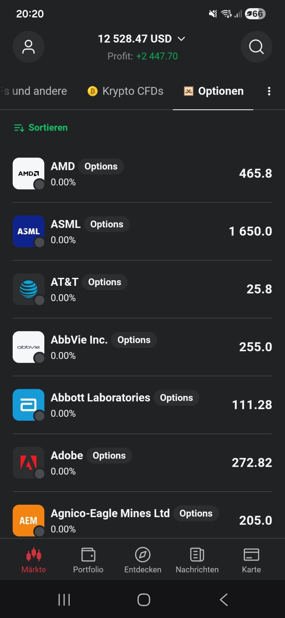The image size is (285, 618).
Task: Open the user profile icon
Action: click(28, 47)
